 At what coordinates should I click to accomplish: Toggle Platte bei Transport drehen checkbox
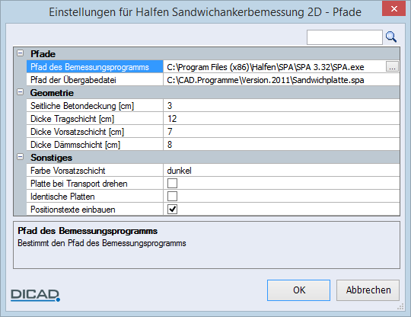coord(172,184)
